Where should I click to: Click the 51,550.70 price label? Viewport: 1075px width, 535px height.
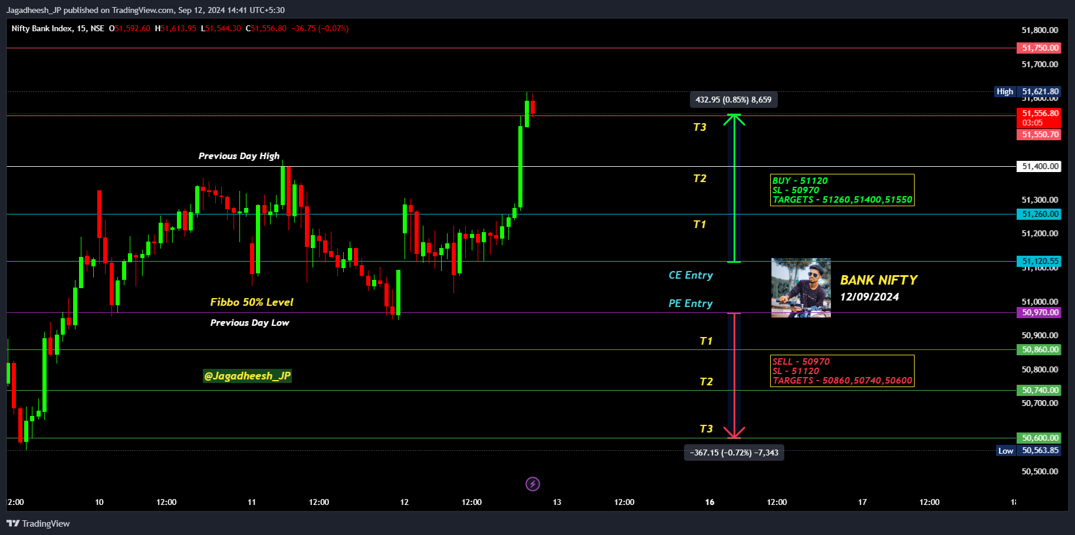(1039, 134)
